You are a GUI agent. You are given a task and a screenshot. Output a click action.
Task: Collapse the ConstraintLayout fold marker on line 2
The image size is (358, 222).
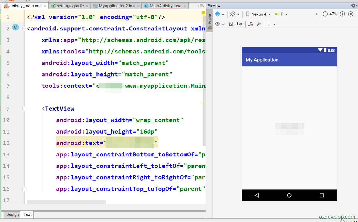24,29
